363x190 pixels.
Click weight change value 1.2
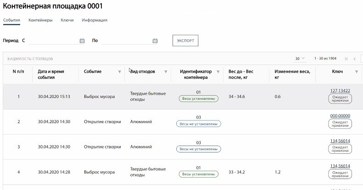click(278, 172)
